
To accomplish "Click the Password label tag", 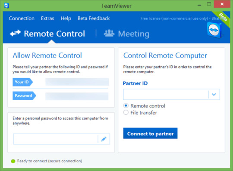I will [x=24, y=95].
